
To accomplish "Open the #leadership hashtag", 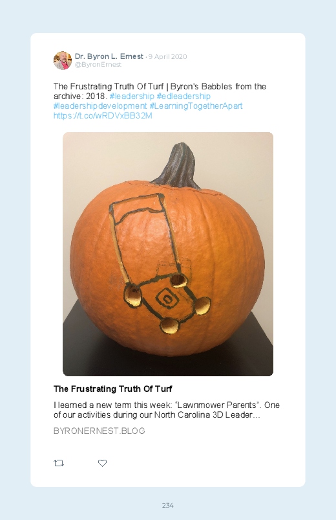I will click(132, 96).
